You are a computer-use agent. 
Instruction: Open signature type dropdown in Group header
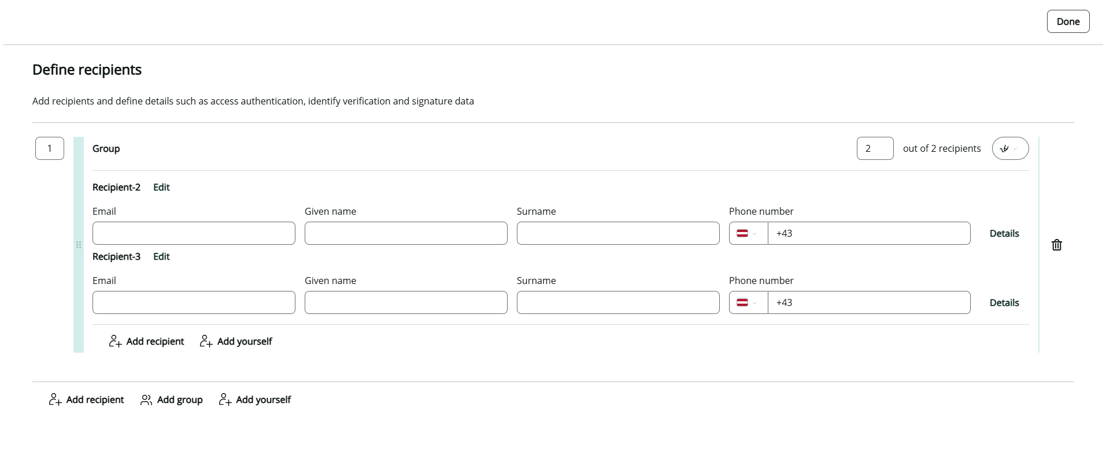[x=1009, y=148]
